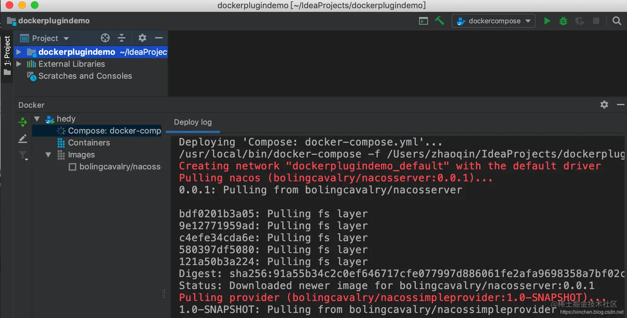Collapse the hedy Docker node
The width and height of the screenshot is (627, 318).
coord(37,119)
